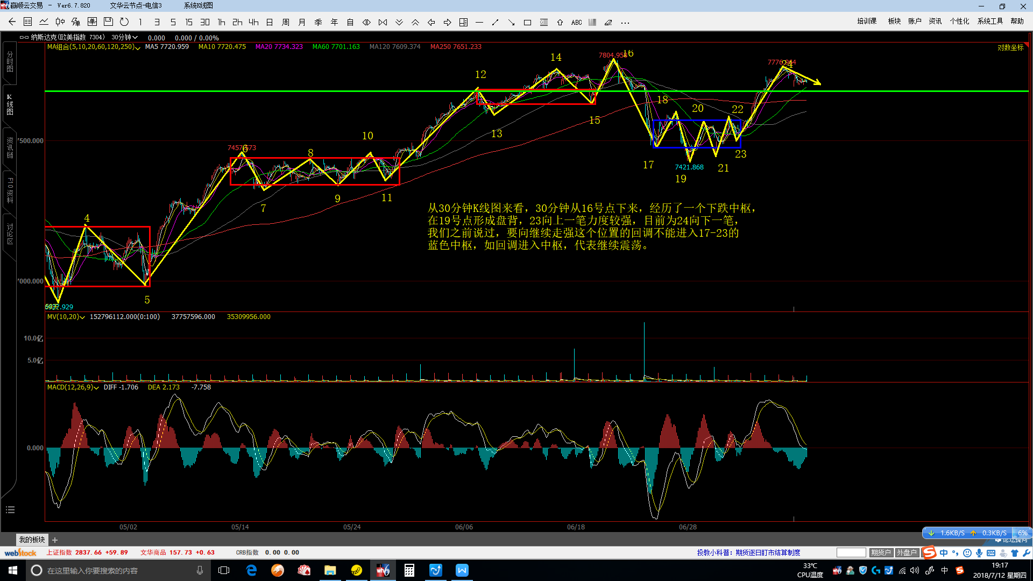This screenshot has height=581, width=1033.
Task: Switch to K线图 side tab
Action: point(10,104)
